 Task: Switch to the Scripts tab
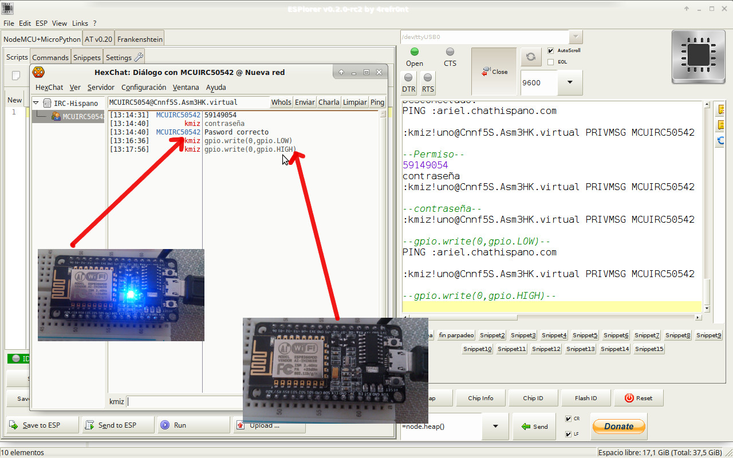point(17,57)
